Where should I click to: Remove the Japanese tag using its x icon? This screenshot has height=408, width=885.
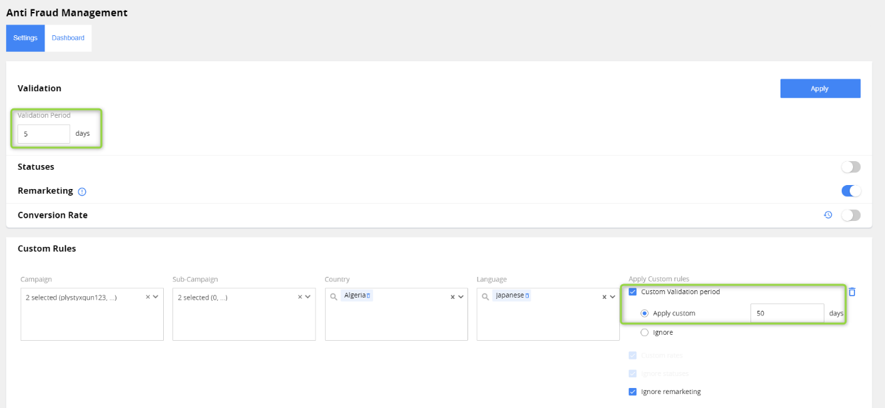[527, 295]
